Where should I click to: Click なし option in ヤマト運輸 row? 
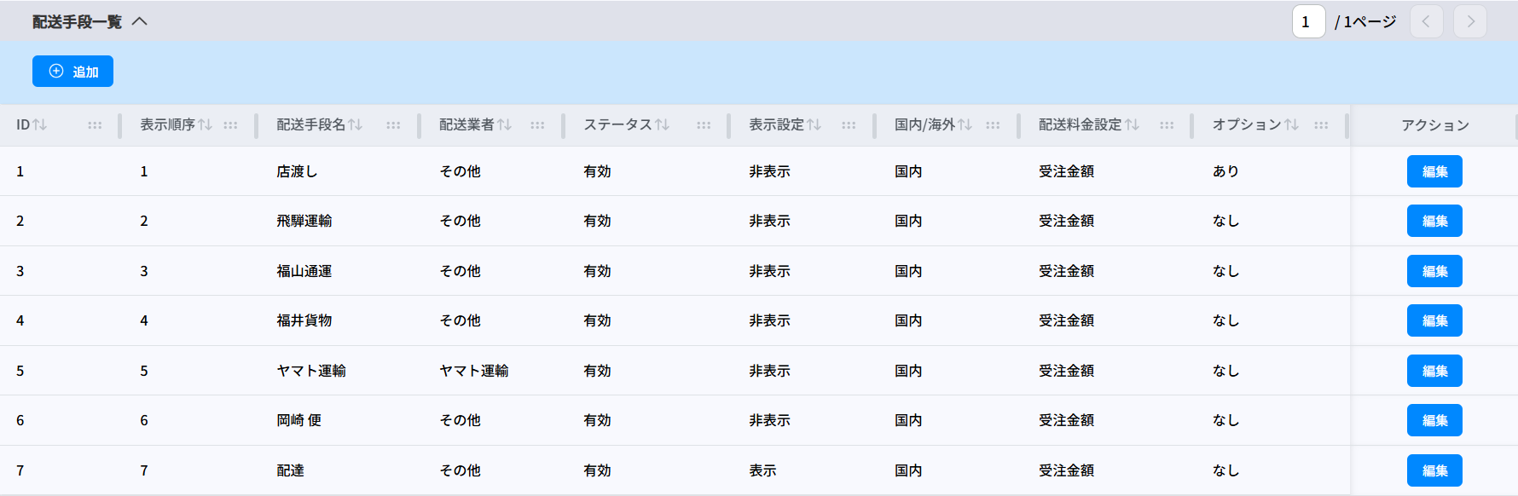coord(1225,371)
